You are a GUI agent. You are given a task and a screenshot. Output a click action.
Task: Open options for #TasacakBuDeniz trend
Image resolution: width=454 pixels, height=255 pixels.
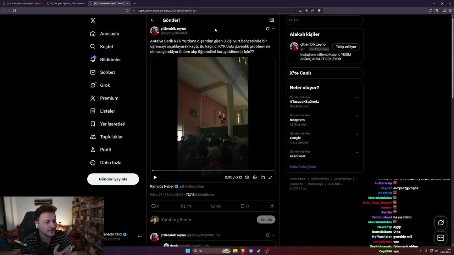358,98
